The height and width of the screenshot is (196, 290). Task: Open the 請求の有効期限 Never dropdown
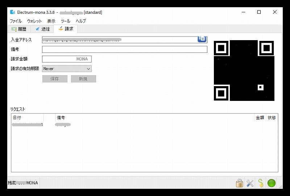(67, 69)
